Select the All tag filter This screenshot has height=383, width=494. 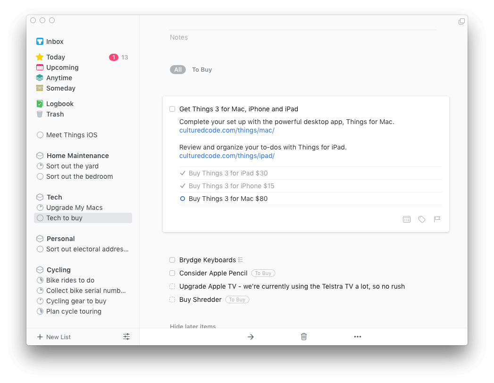coord(178,70)
